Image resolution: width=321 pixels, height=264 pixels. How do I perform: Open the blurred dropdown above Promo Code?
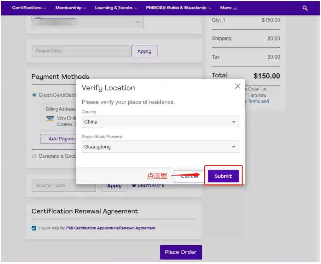coord(88,22)
